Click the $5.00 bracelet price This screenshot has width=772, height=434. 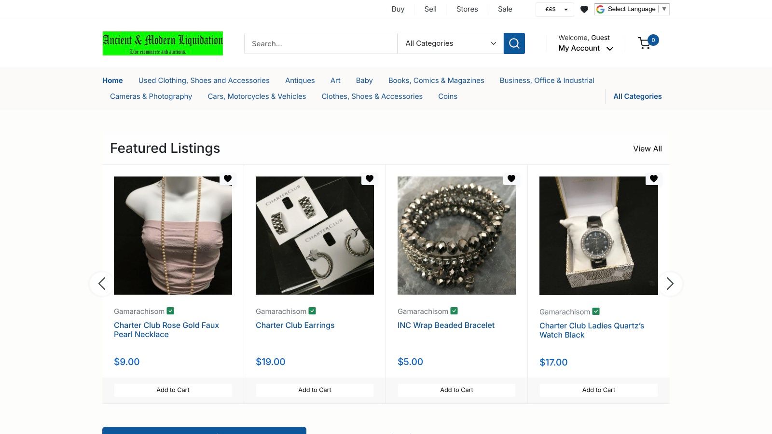click(410, 362)
